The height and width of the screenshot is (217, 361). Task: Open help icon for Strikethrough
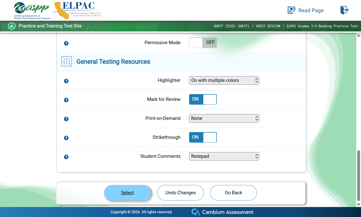click(x=66, y=138)
